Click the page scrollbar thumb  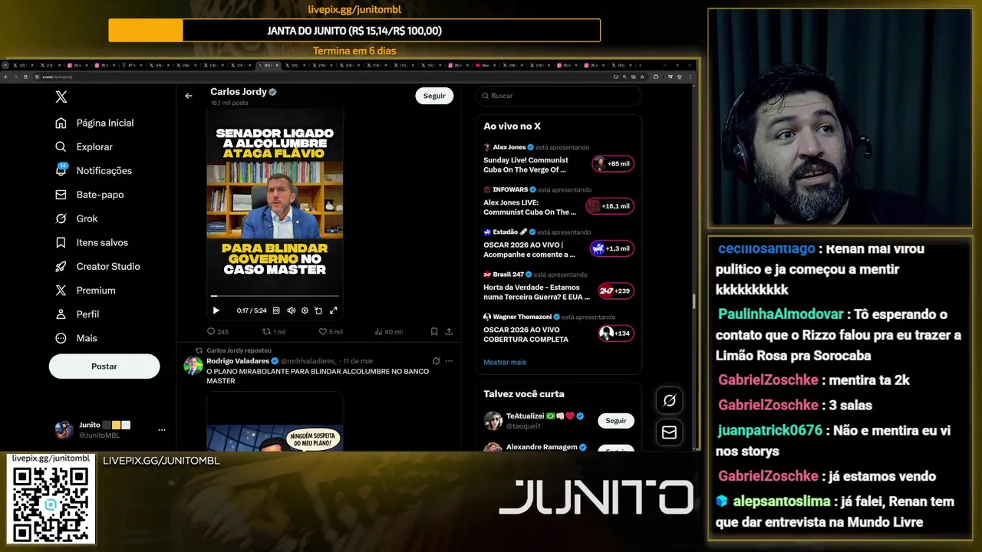(694, 301)
